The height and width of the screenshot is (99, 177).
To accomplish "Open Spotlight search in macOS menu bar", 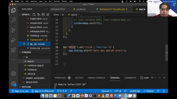I will pyautogui.click(x=143, y=1).
